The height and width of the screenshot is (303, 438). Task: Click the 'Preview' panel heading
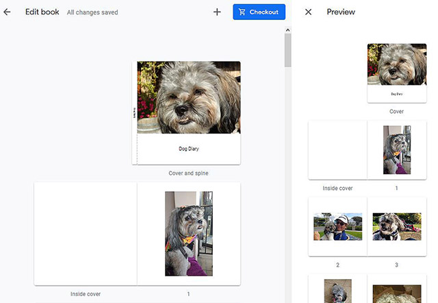[341, 12]
